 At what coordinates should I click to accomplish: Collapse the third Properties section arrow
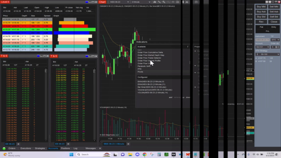click(x=195, y=73)
